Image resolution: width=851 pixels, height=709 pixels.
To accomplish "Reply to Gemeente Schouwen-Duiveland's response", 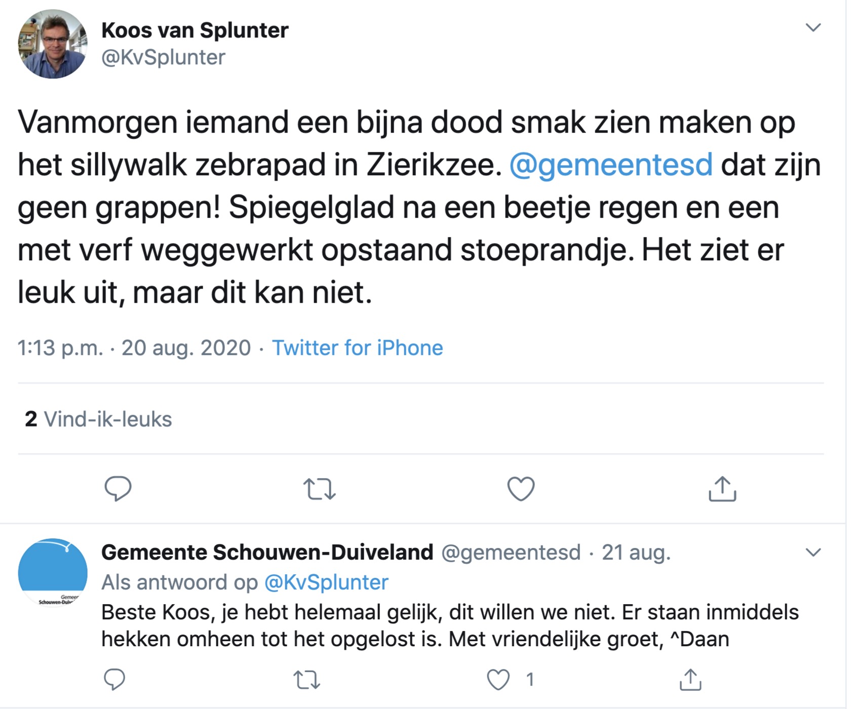I will (114, 679).
